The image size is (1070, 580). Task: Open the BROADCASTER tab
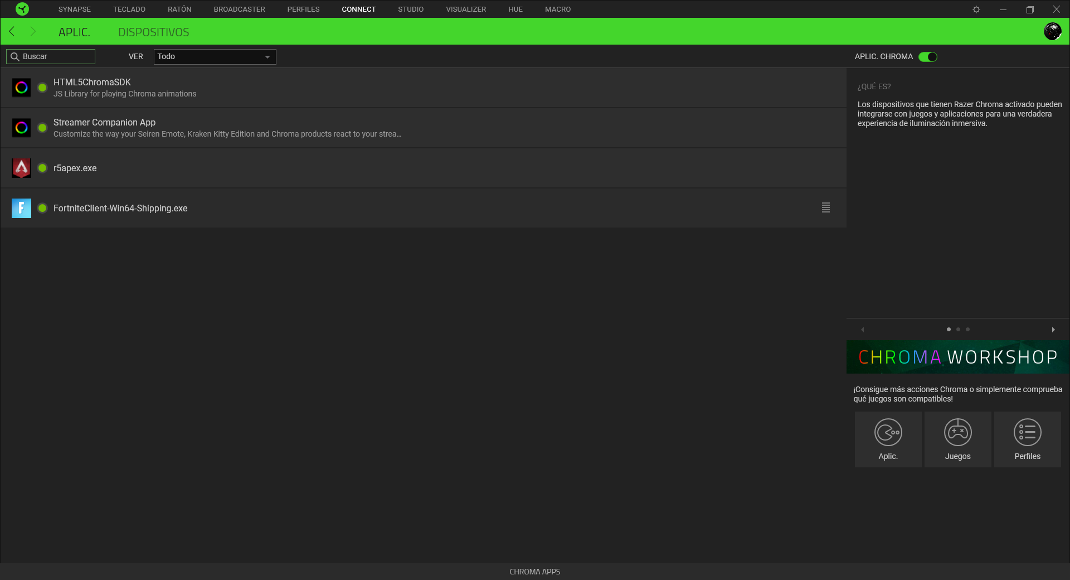coord(240,9)
